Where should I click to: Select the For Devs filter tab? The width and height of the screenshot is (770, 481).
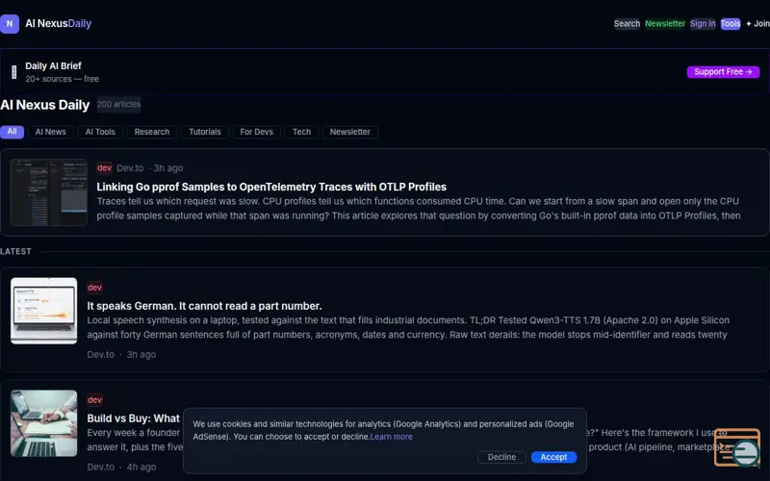tap(256, 132)
